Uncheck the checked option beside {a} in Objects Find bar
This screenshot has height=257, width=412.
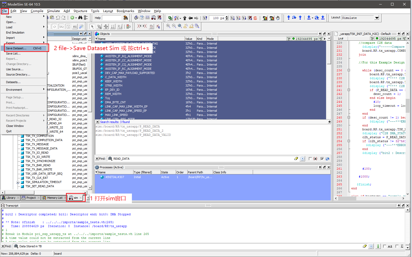pyautogui.click(x=322, y=159)
